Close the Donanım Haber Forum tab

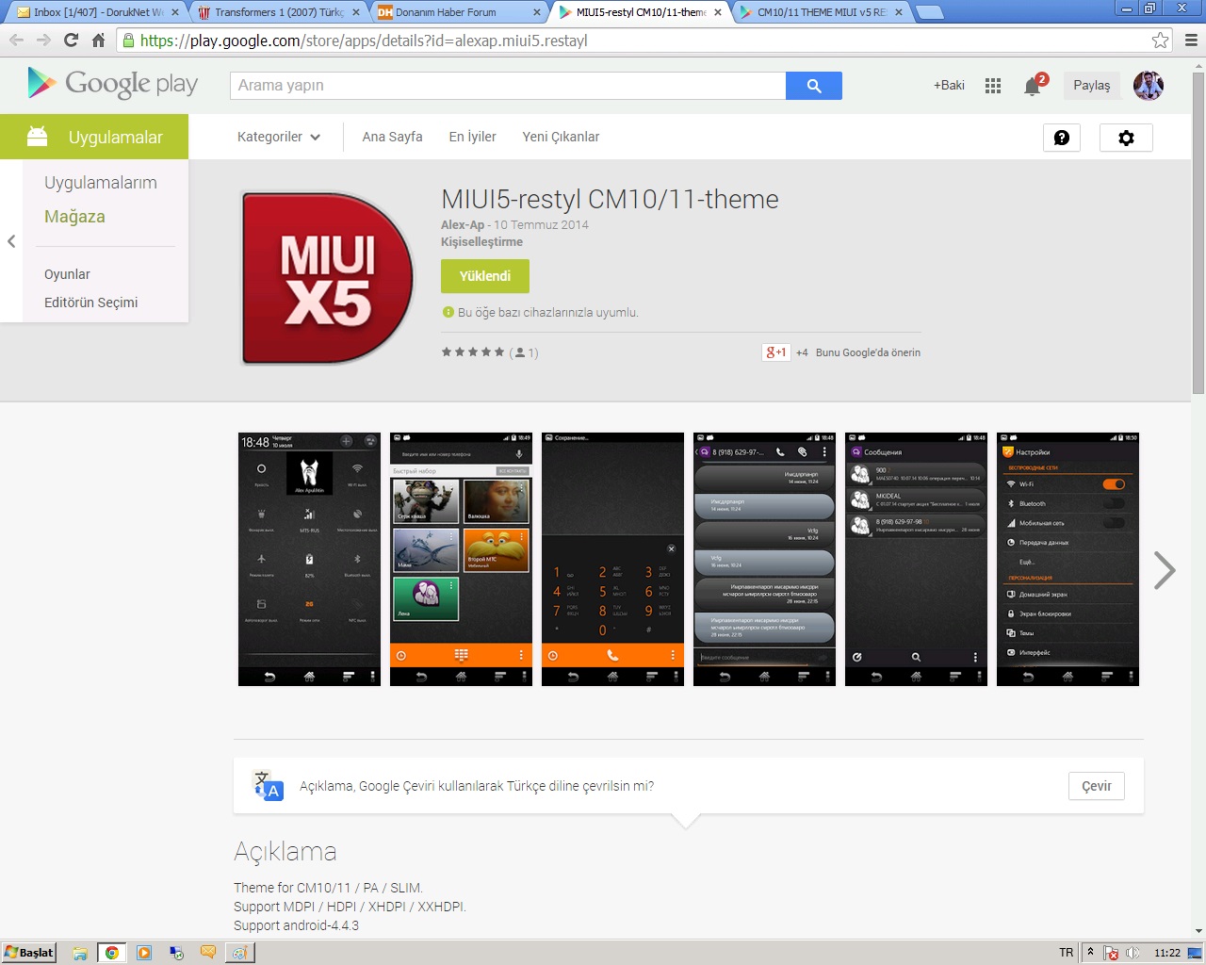click(537, 12)
